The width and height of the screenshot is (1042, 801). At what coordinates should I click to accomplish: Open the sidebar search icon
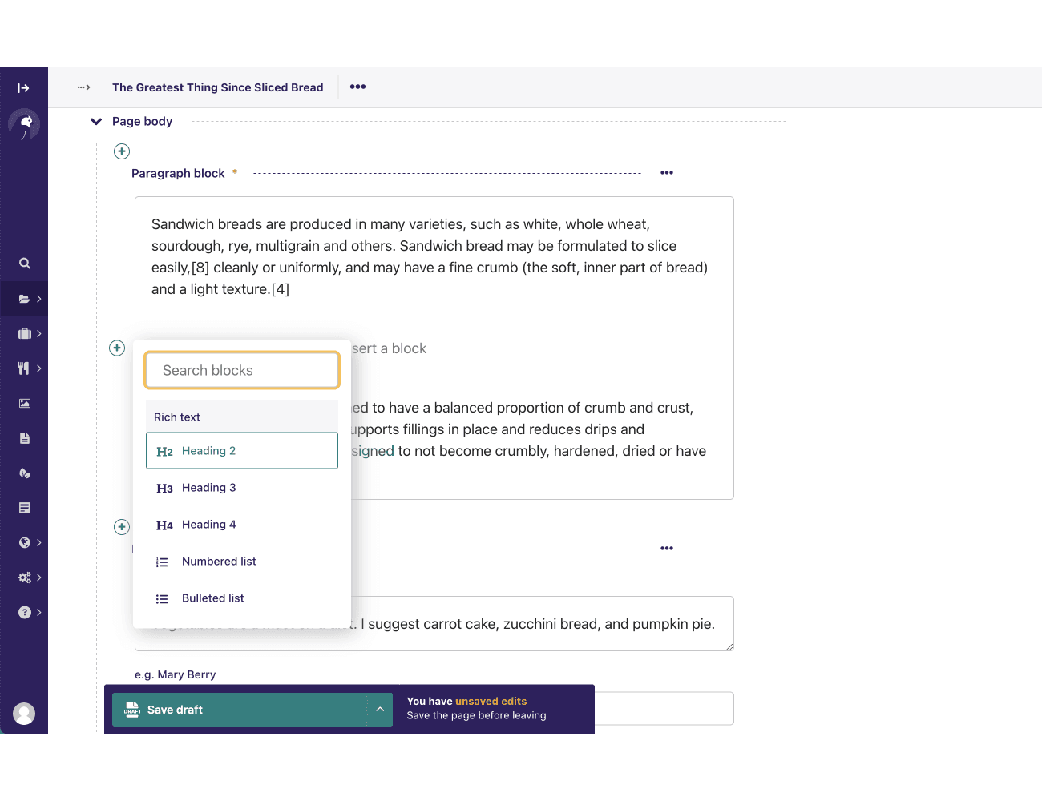point(25,264)
